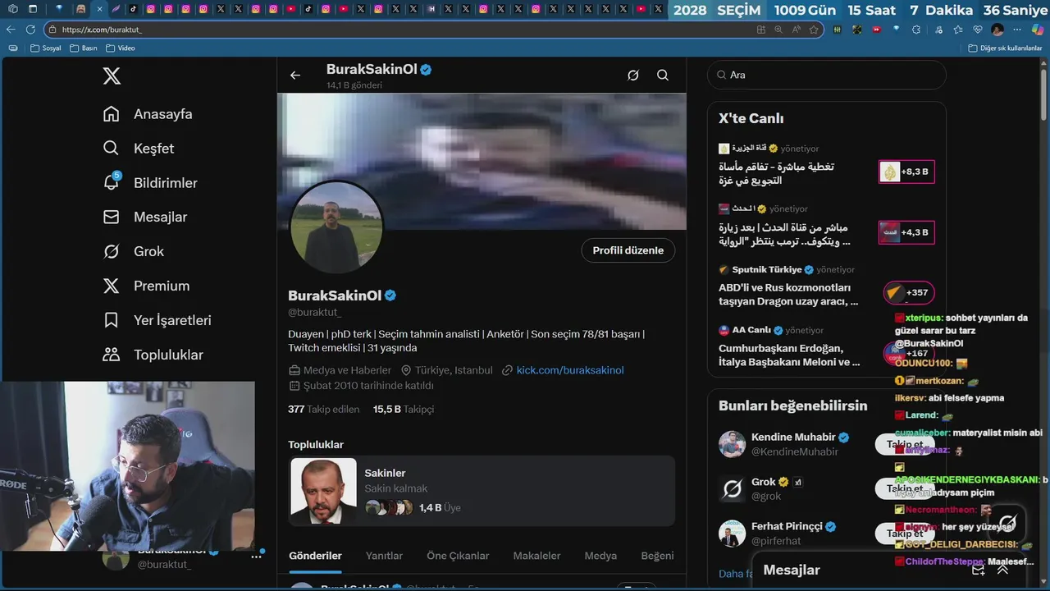Switch to the Yanıtlar tab
The height and width of the screenshot is (591, 1050).
click(x=384, y=556)
